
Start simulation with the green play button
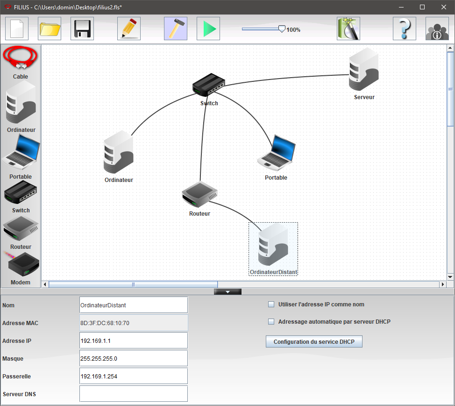[x=208, y=29]
